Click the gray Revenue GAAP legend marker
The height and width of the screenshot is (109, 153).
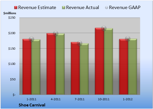106,8
